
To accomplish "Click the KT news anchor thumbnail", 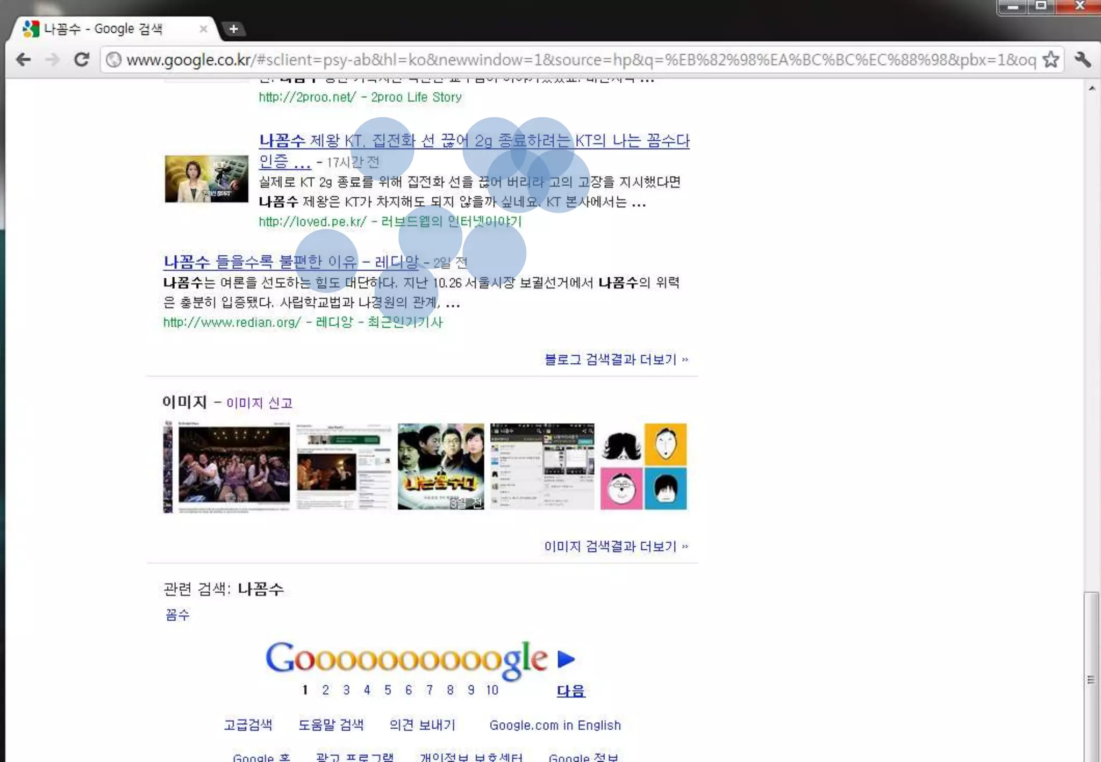I will (x=206, y=179).
